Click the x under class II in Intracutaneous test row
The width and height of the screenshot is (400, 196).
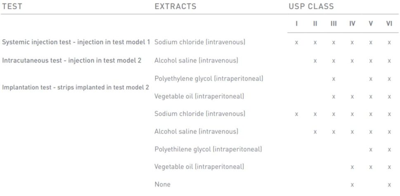[315, 61]
